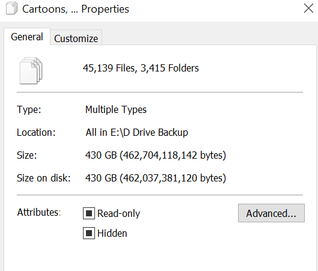Switch to the Customize tab

point(76,38)
